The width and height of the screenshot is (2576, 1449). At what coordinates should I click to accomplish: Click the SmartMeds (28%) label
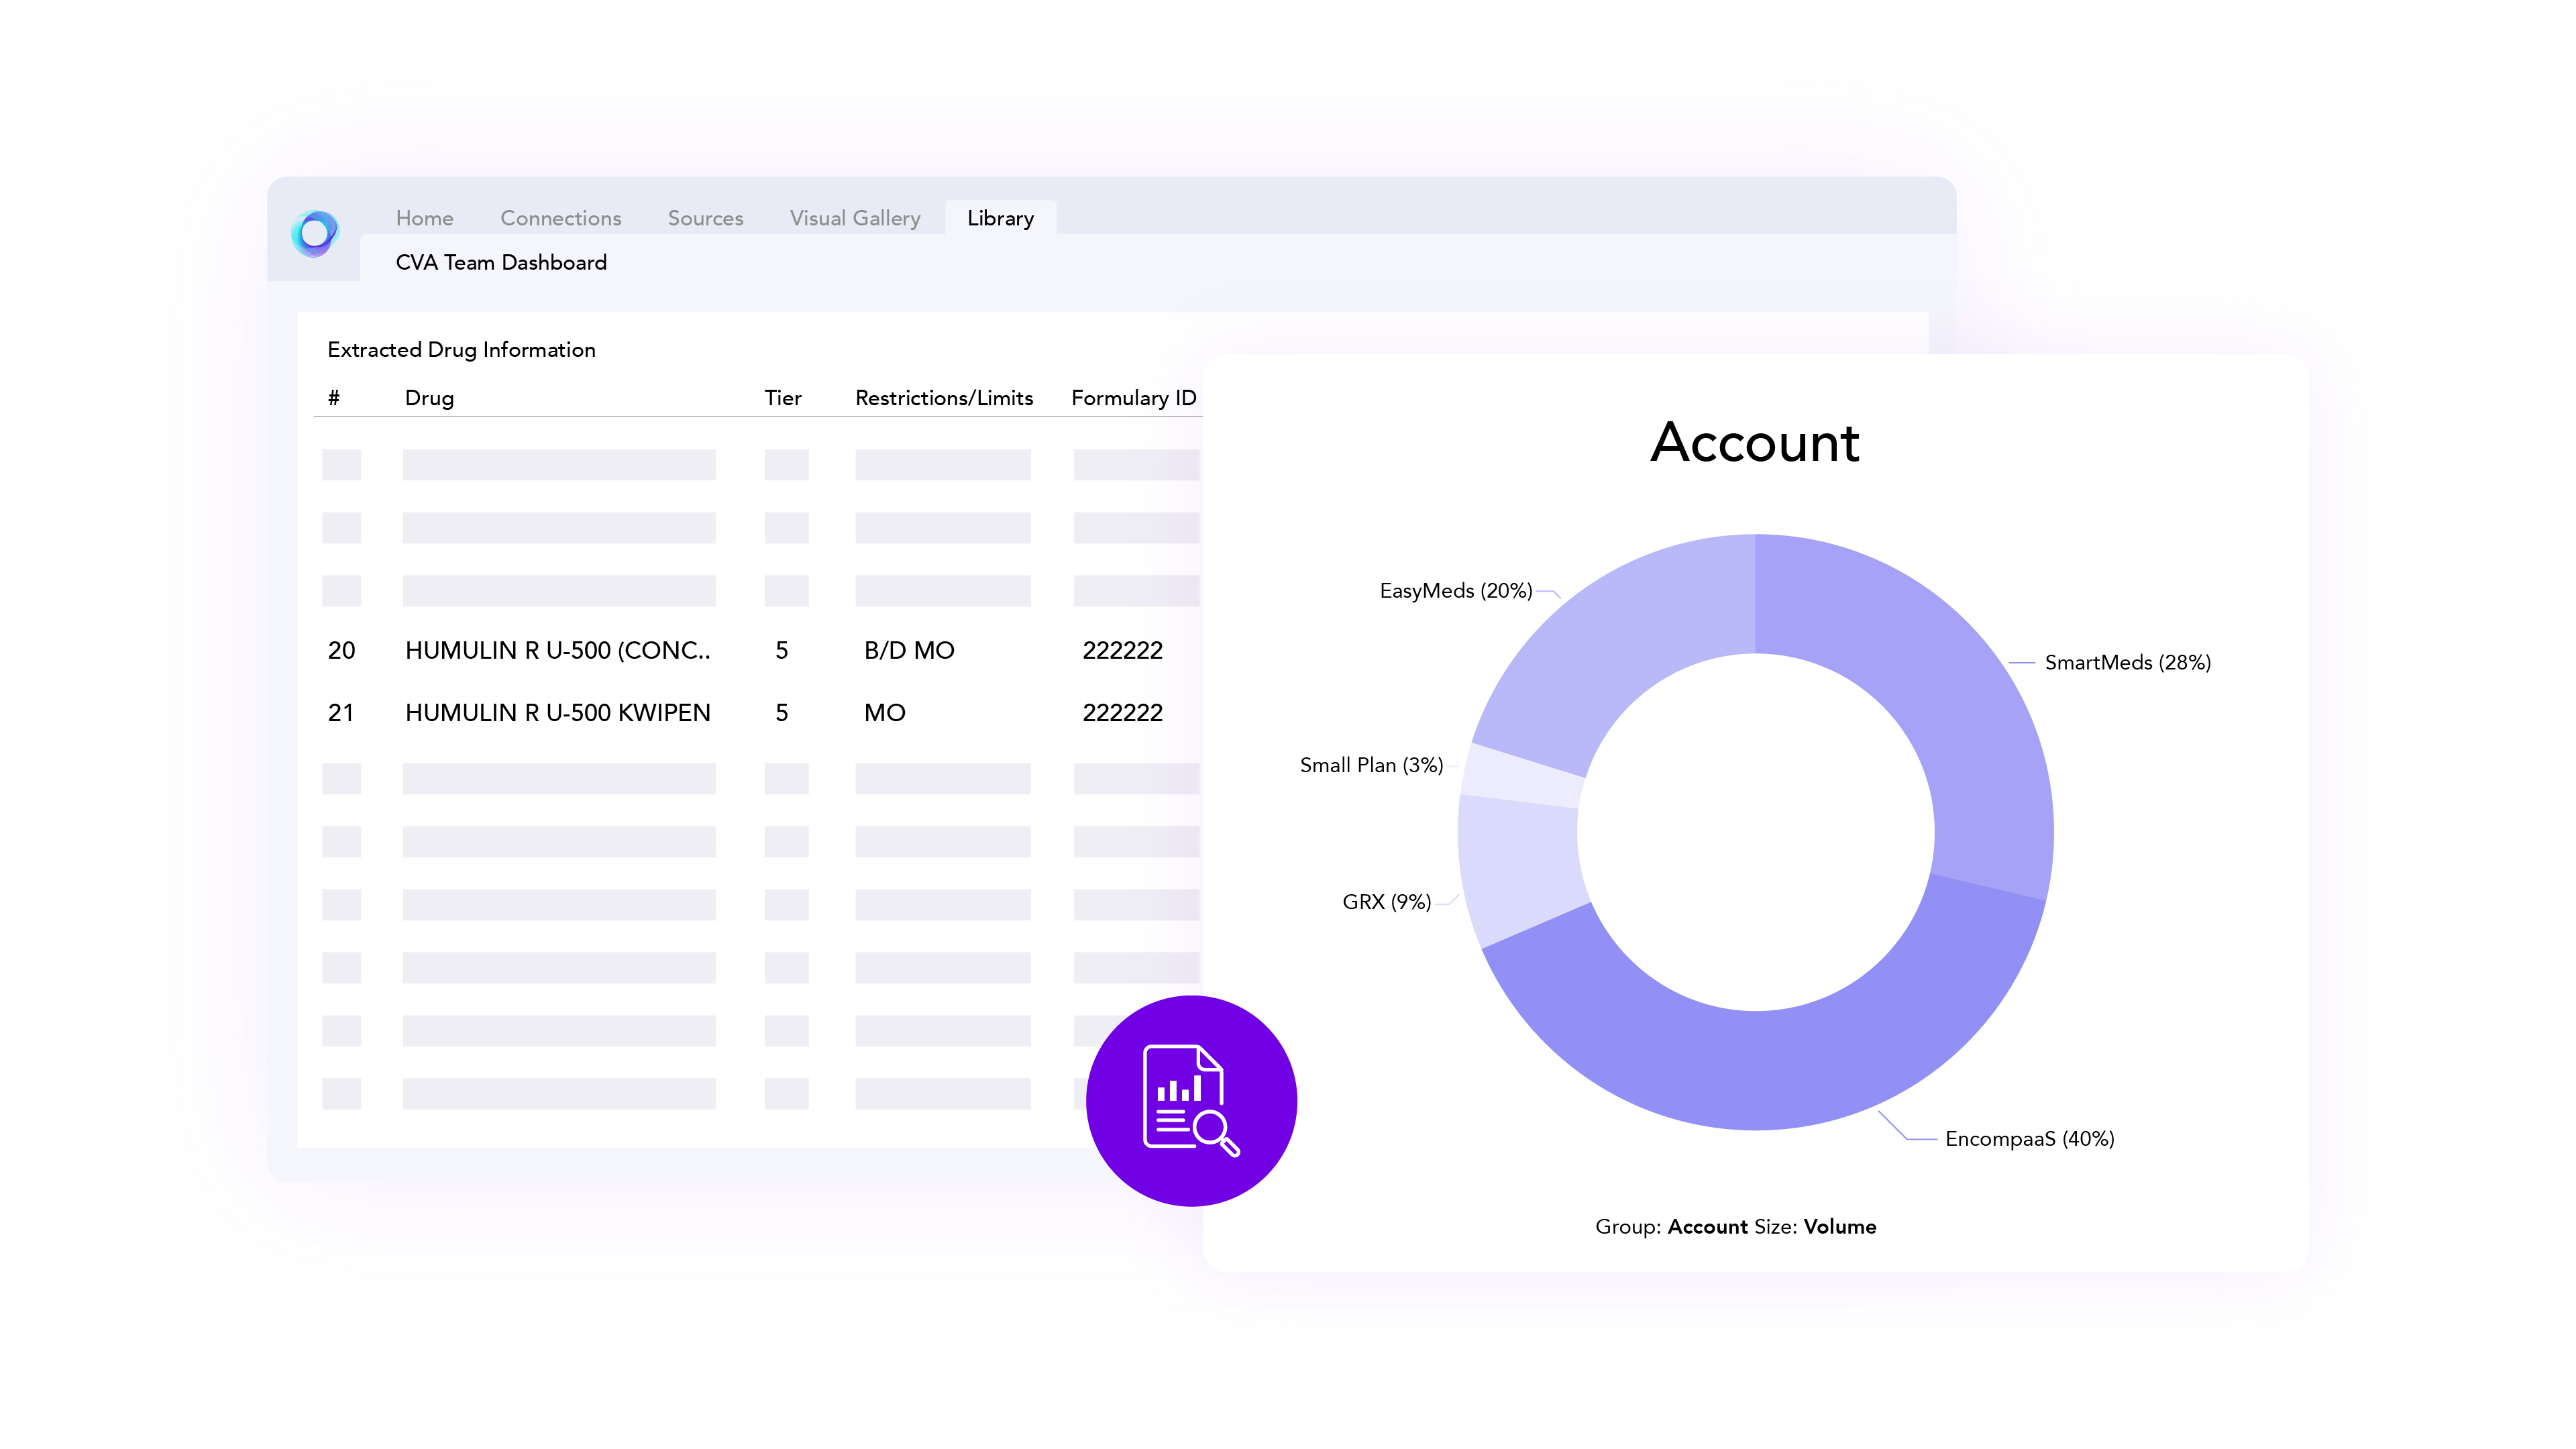point(2127,662)
